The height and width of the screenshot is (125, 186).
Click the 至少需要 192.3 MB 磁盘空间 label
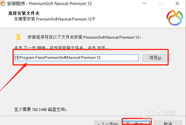pyautogui.click(x=41, y=109)
